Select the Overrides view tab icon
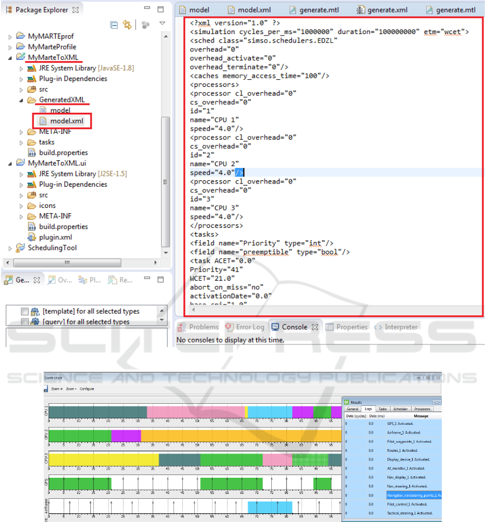 tap(52, 280)
